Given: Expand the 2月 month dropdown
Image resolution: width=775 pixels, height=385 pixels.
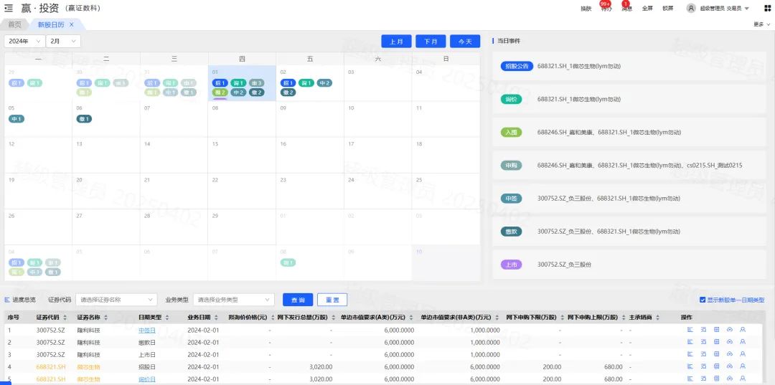Looking at the screenshot, I should point(64,42).
